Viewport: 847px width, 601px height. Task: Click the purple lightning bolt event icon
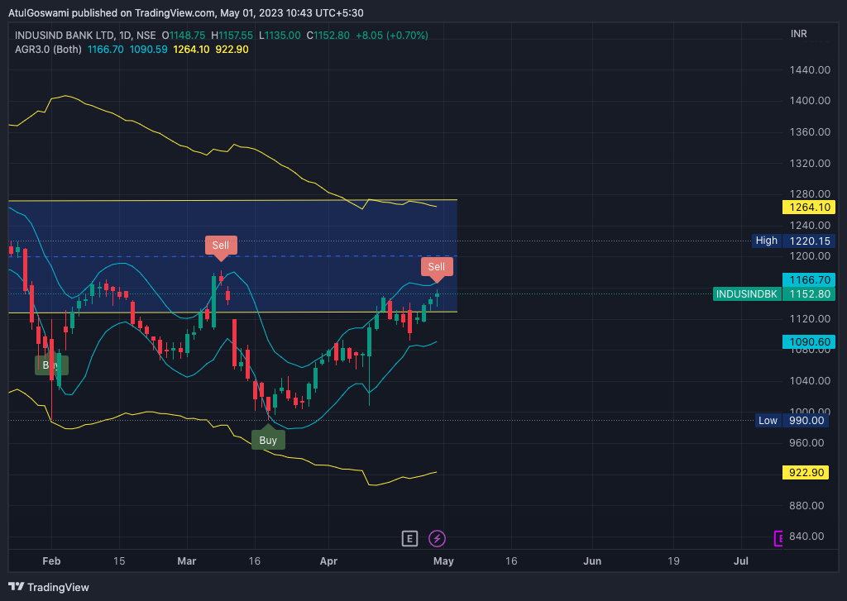click(x=437, y=538)
